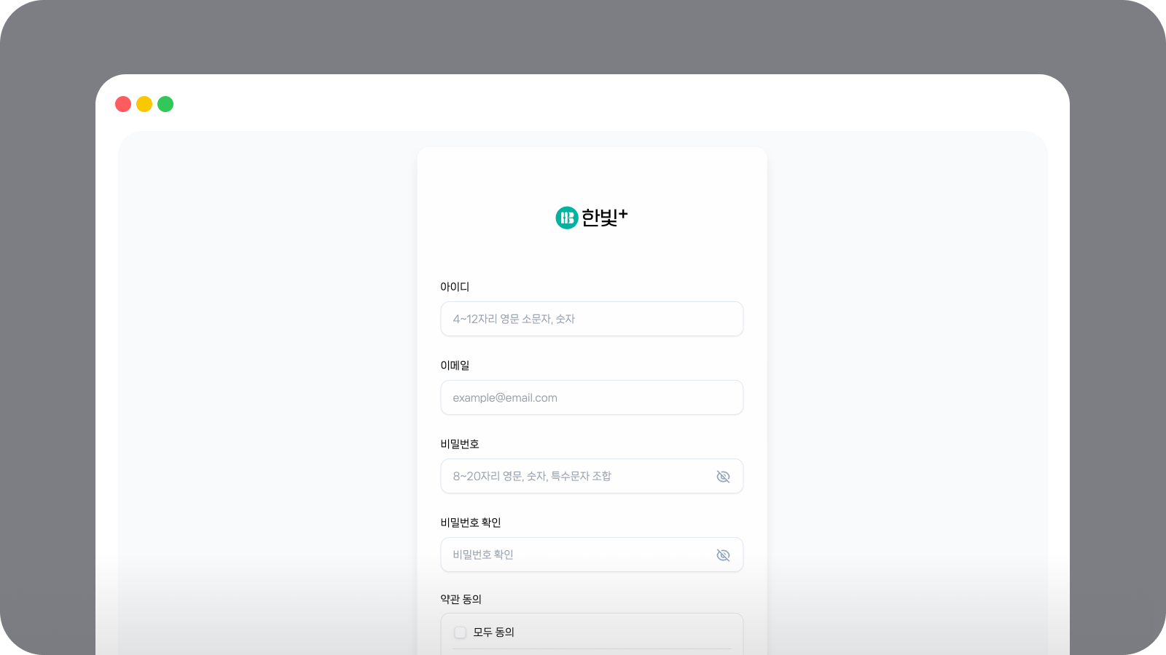This screenshot has height=655, width=1166.
Task: Click the 아이디 input field
Action: pyautogui.click(x=592, y=319)
